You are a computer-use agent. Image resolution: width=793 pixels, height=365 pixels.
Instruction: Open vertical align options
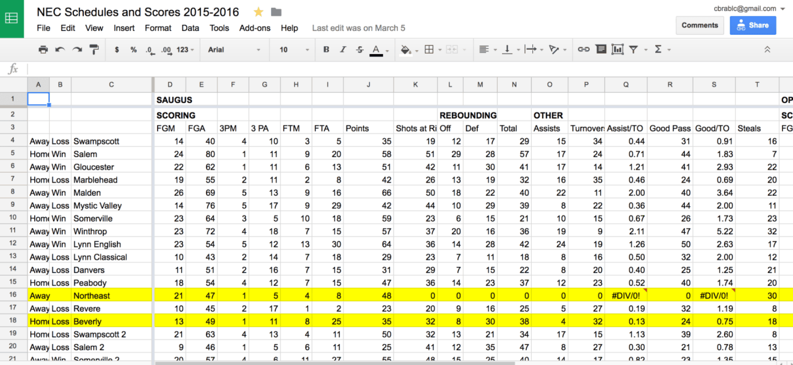coord(507,50)
